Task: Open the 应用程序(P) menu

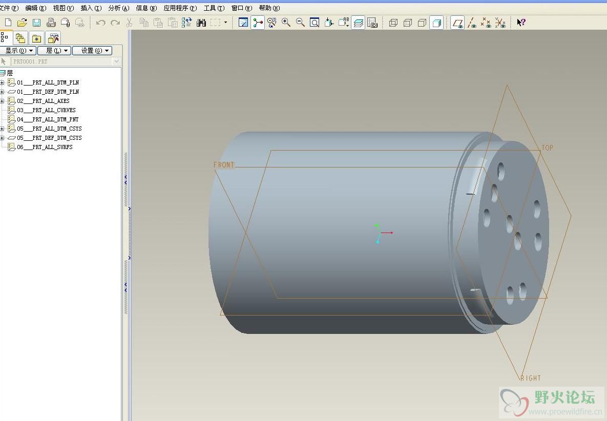Action: click(x=180, y=8)
